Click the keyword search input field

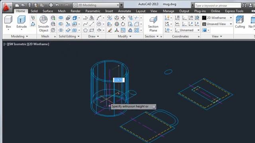click(x=218, y=6)
